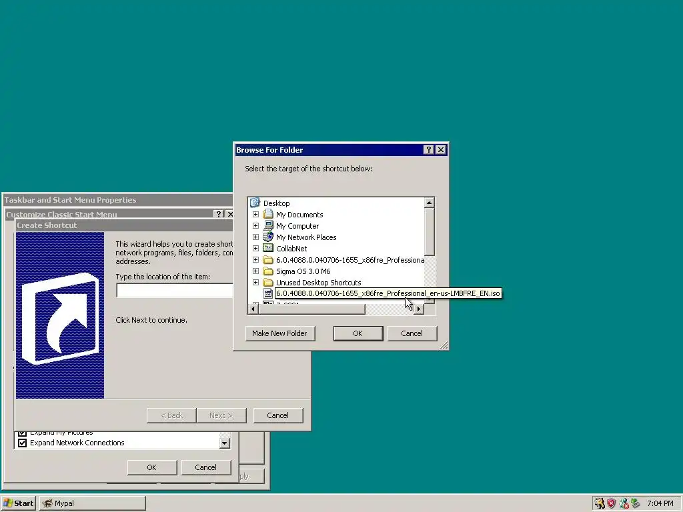683x512 pixels.
Task: Expand the Sigma OS 3.0 M6 node
Action: point(255,271)
